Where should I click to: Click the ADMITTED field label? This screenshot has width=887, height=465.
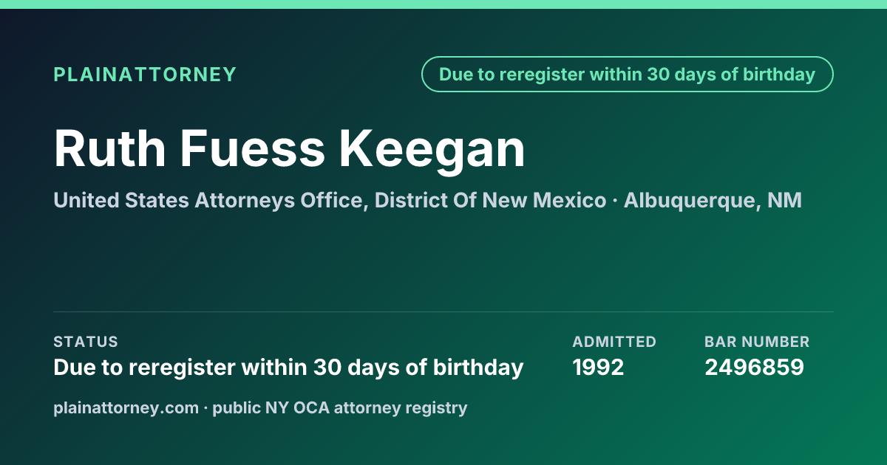[614, 342]
